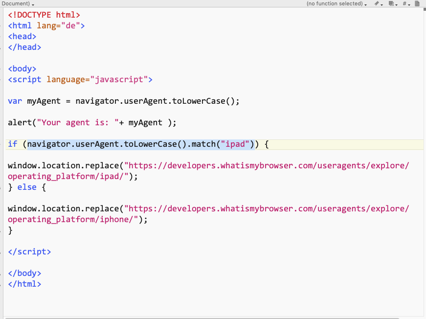Click the lang="de" attribute value
Image resolution: width=426 pixels, height=319 pixels.
point(70,25)
